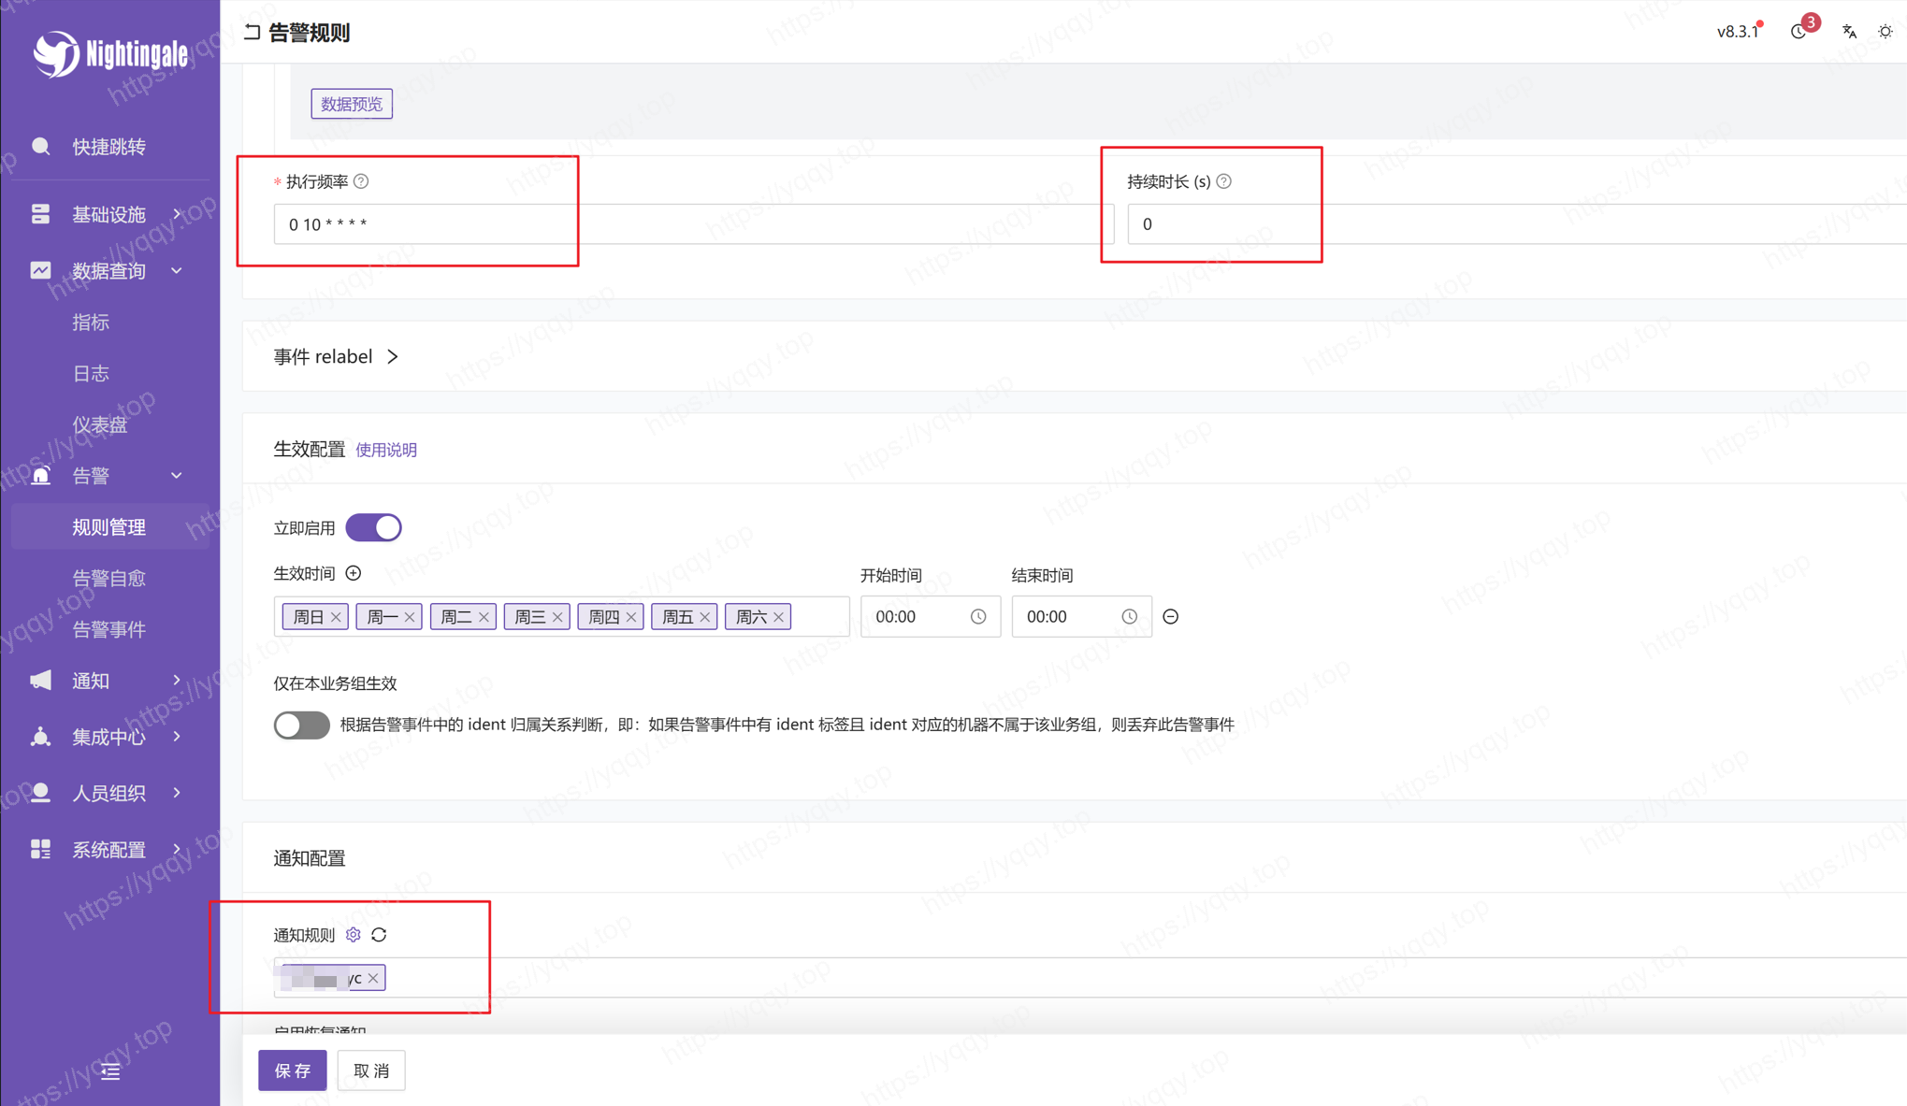Image resolution: width=1907 pixels, height=1106 pixels.
Task: Collapse the sidebar menu icon at bottom
Action: pyautogui.click(x=110, y=1071)
